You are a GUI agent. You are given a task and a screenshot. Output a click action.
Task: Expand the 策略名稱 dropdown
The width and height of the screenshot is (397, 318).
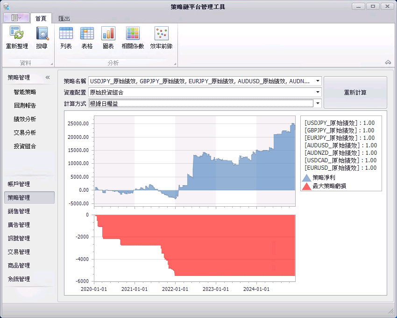[x=318, y=81]
